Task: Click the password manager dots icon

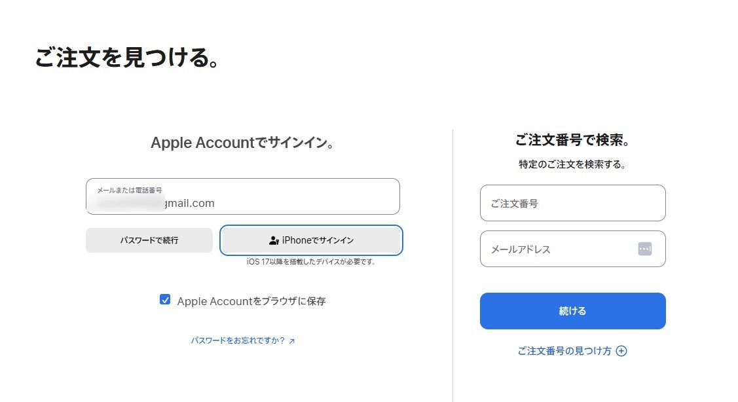Action: 644,249
